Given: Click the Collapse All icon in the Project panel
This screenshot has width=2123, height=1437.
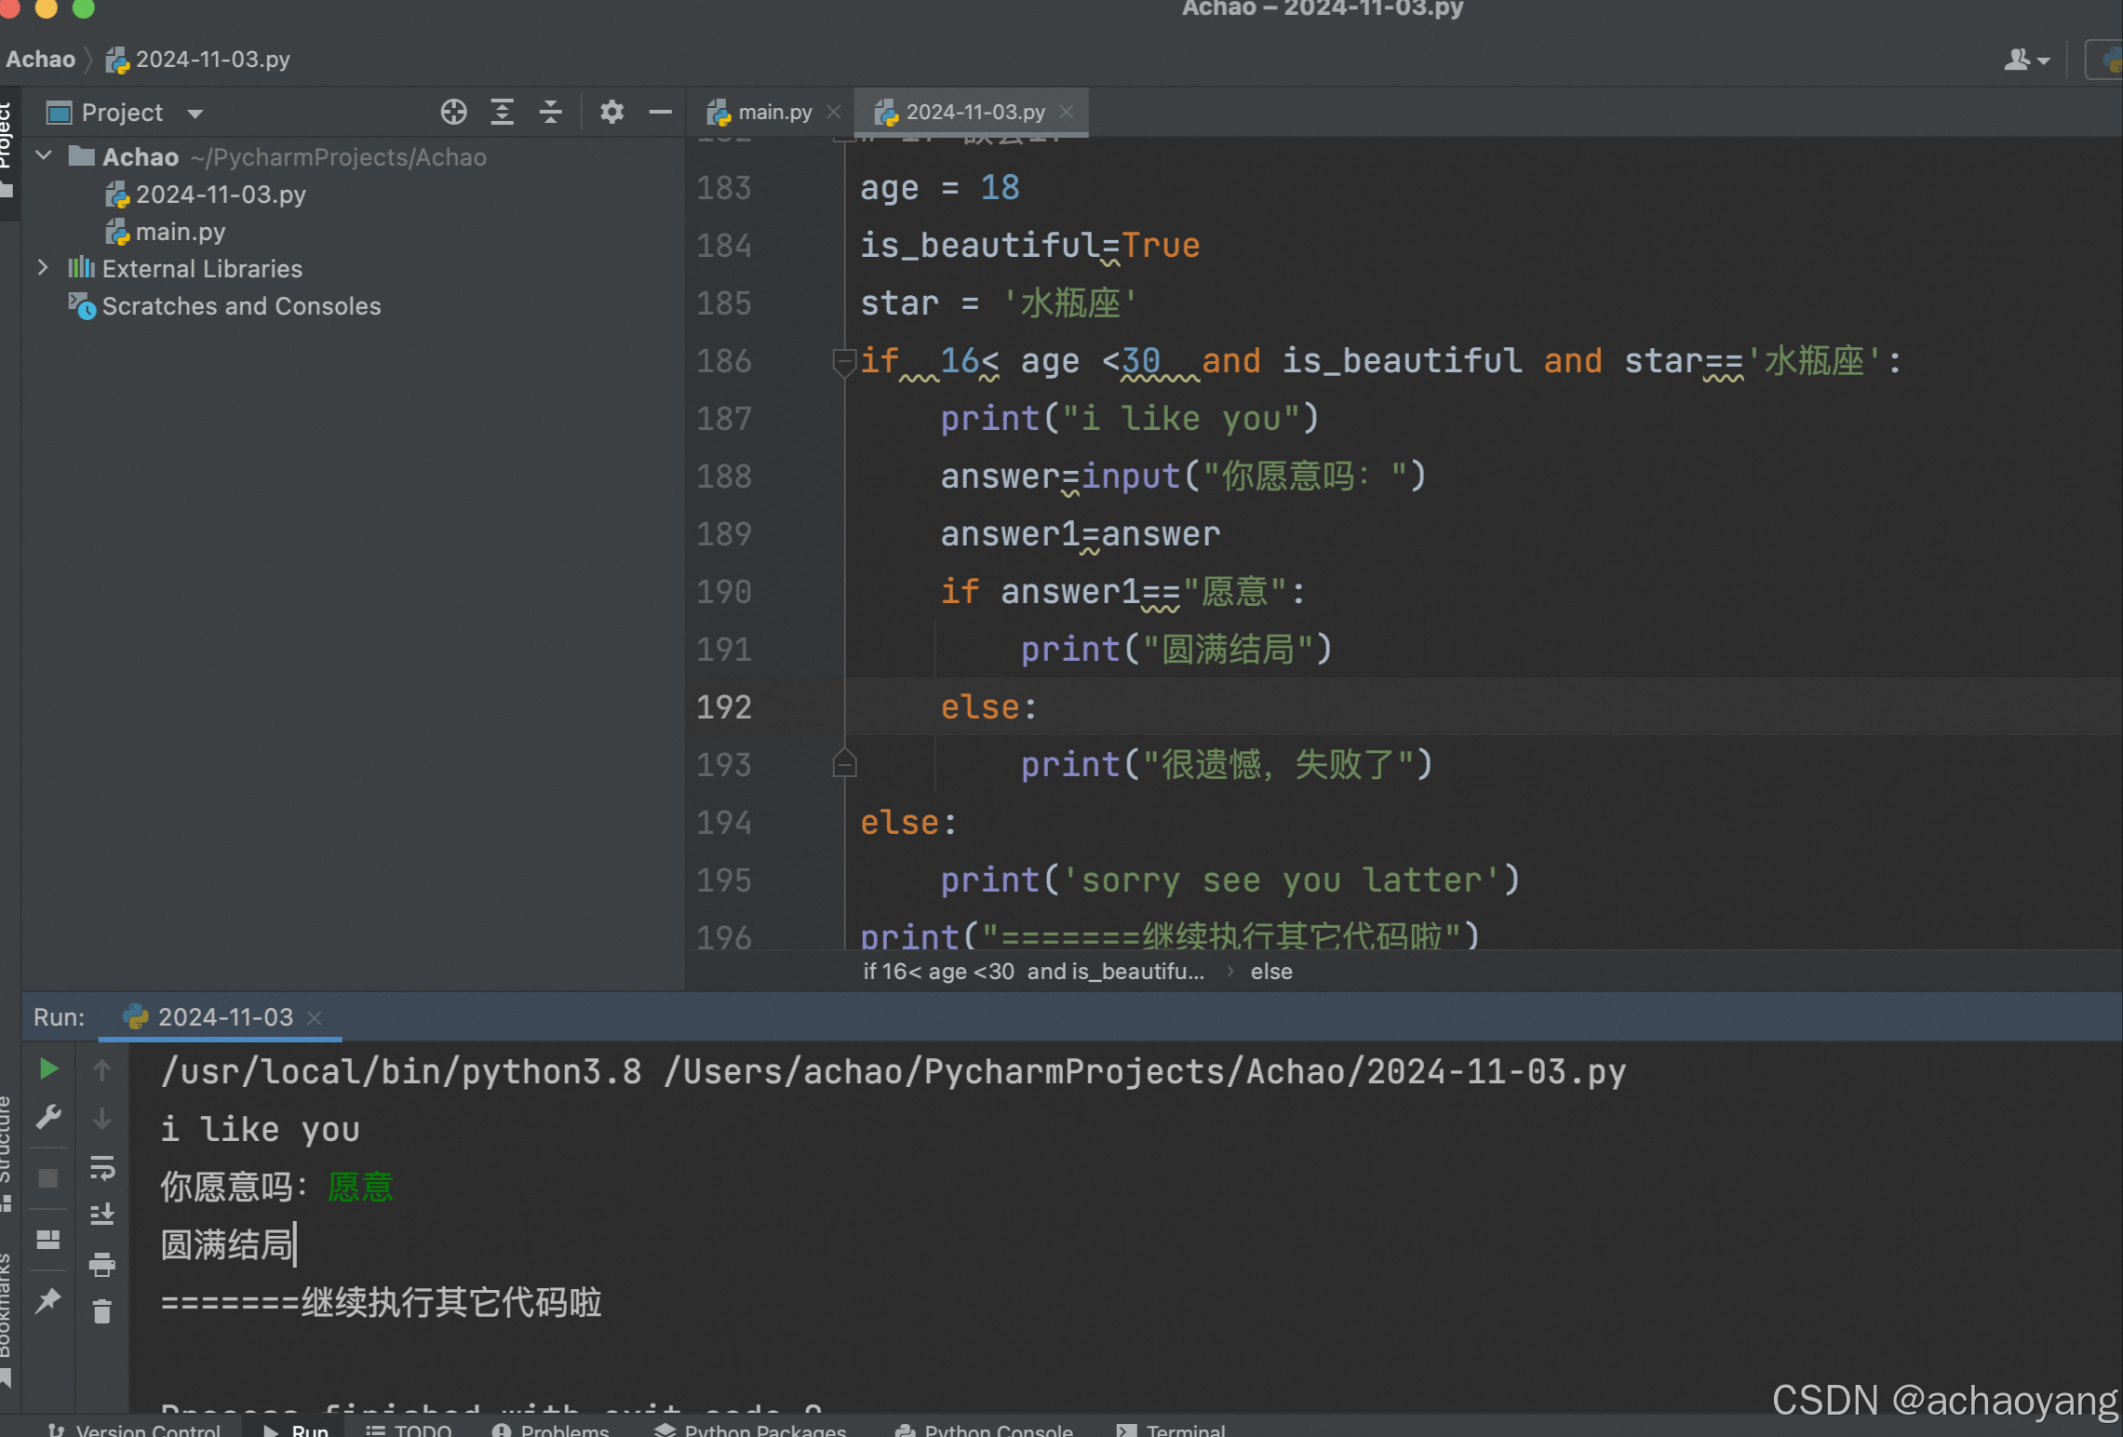Looking at the screenshot, I should click(551, 113).
